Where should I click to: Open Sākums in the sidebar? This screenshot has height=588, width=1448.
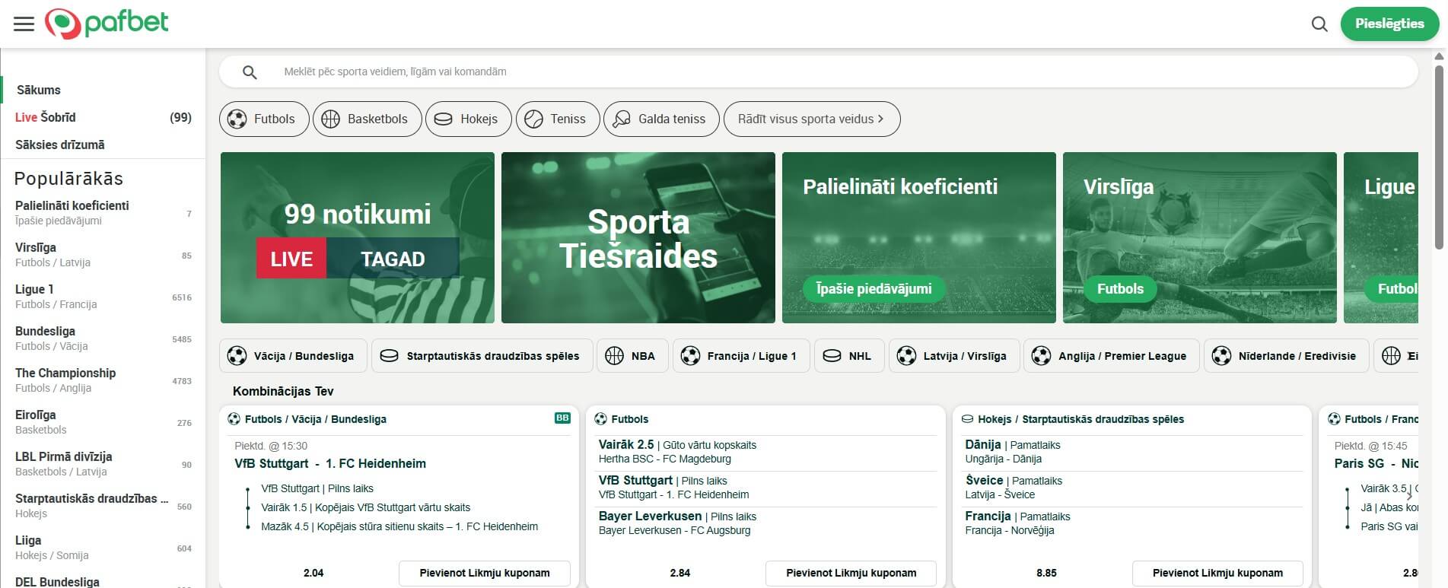tap(38, 90)
